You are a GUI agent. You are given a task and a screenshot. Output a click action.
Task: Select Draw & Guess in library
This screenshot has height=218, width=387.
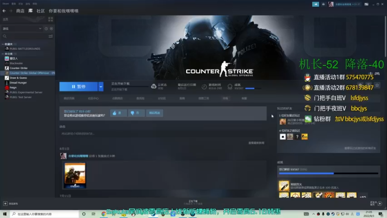click(x=18, y=78)
